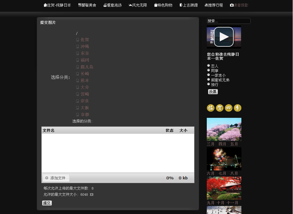Pick the 独行 poll option
The height and width of the screenshot is (214, 293).
(x=209, y=84)
